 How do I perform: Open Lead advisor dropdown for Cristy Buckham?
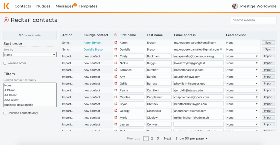click(x=242, y=56)
